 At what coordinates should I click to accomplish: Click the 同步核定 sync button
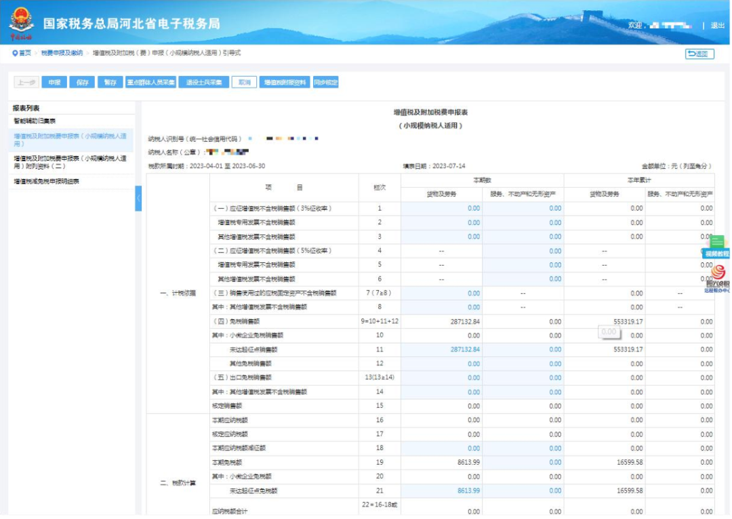click(326, 83)
